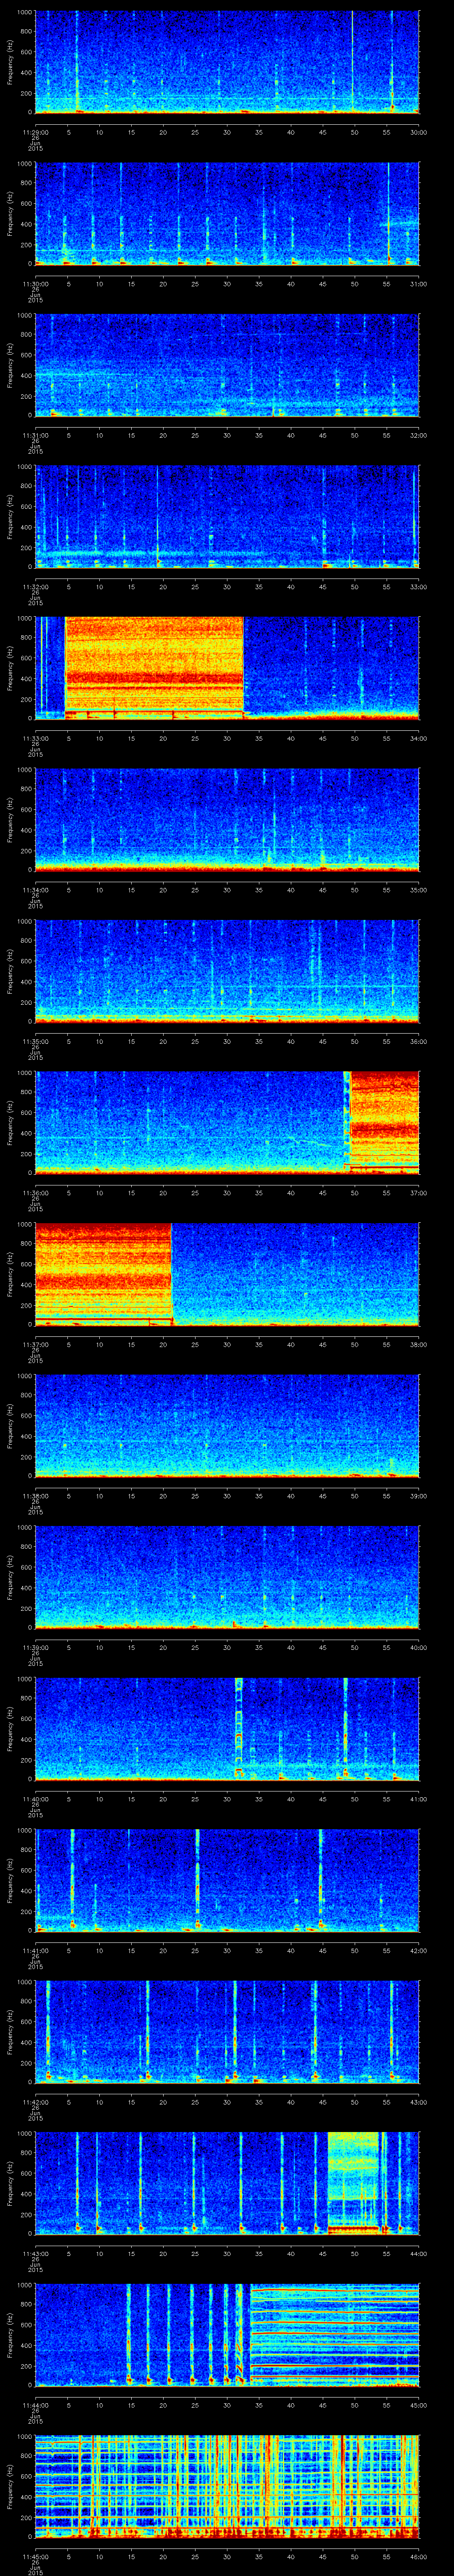The image size is (454, 2576).
Task: Click the 40:00 end time label
Action: (418, 1647)
